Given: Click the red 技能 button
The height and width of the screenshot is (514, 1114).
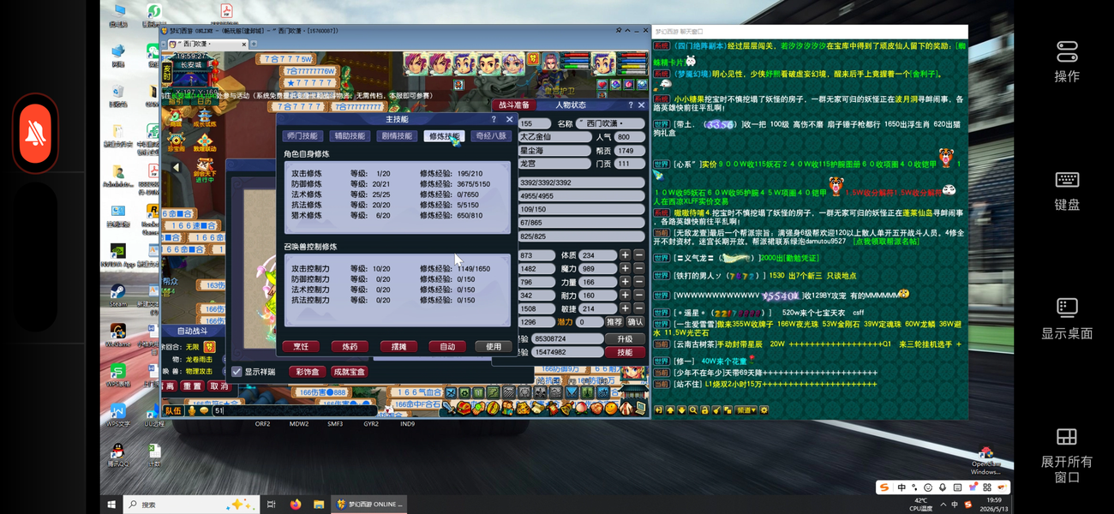Looking at the screenshot, I should [x=625, y=352].
